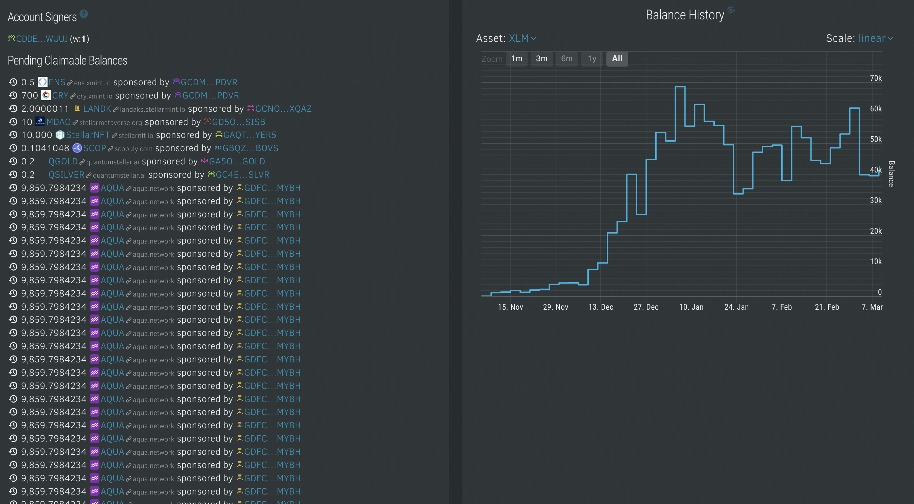Open signer account GDDE...WUUJ link
914x504 pixels.
[x=42, y=39]
